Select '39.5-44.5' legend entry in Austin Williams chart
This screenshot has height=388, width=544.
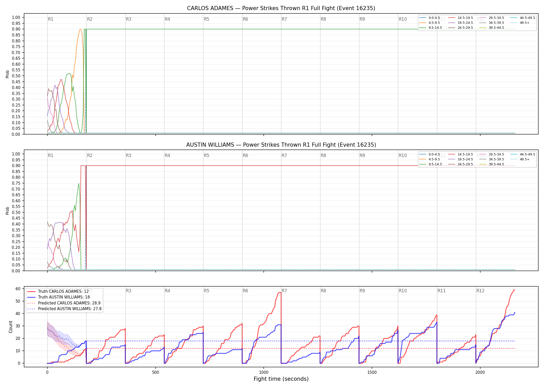click(x=492, y=164)
